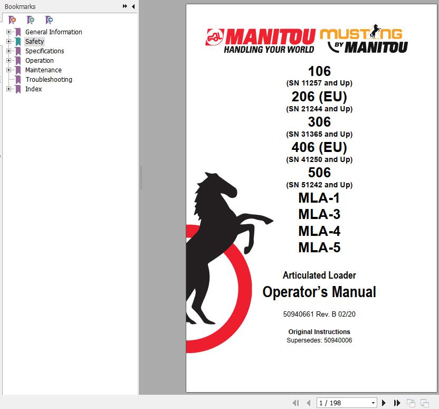Collapse the Bookmarks panel
The height and width of the screenshot is (409, 439).
[133, 6]
